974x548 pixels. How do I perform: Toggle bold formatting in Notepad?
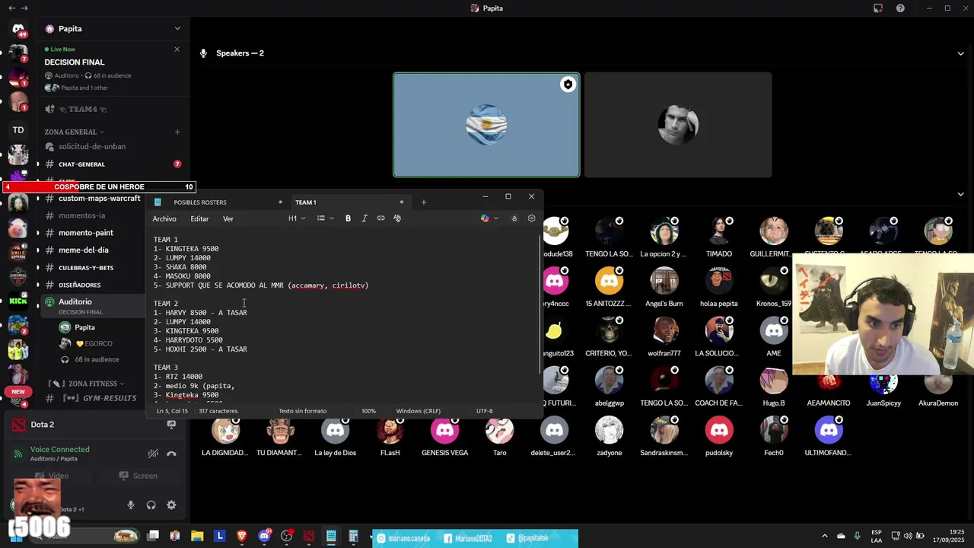[348, 218]
